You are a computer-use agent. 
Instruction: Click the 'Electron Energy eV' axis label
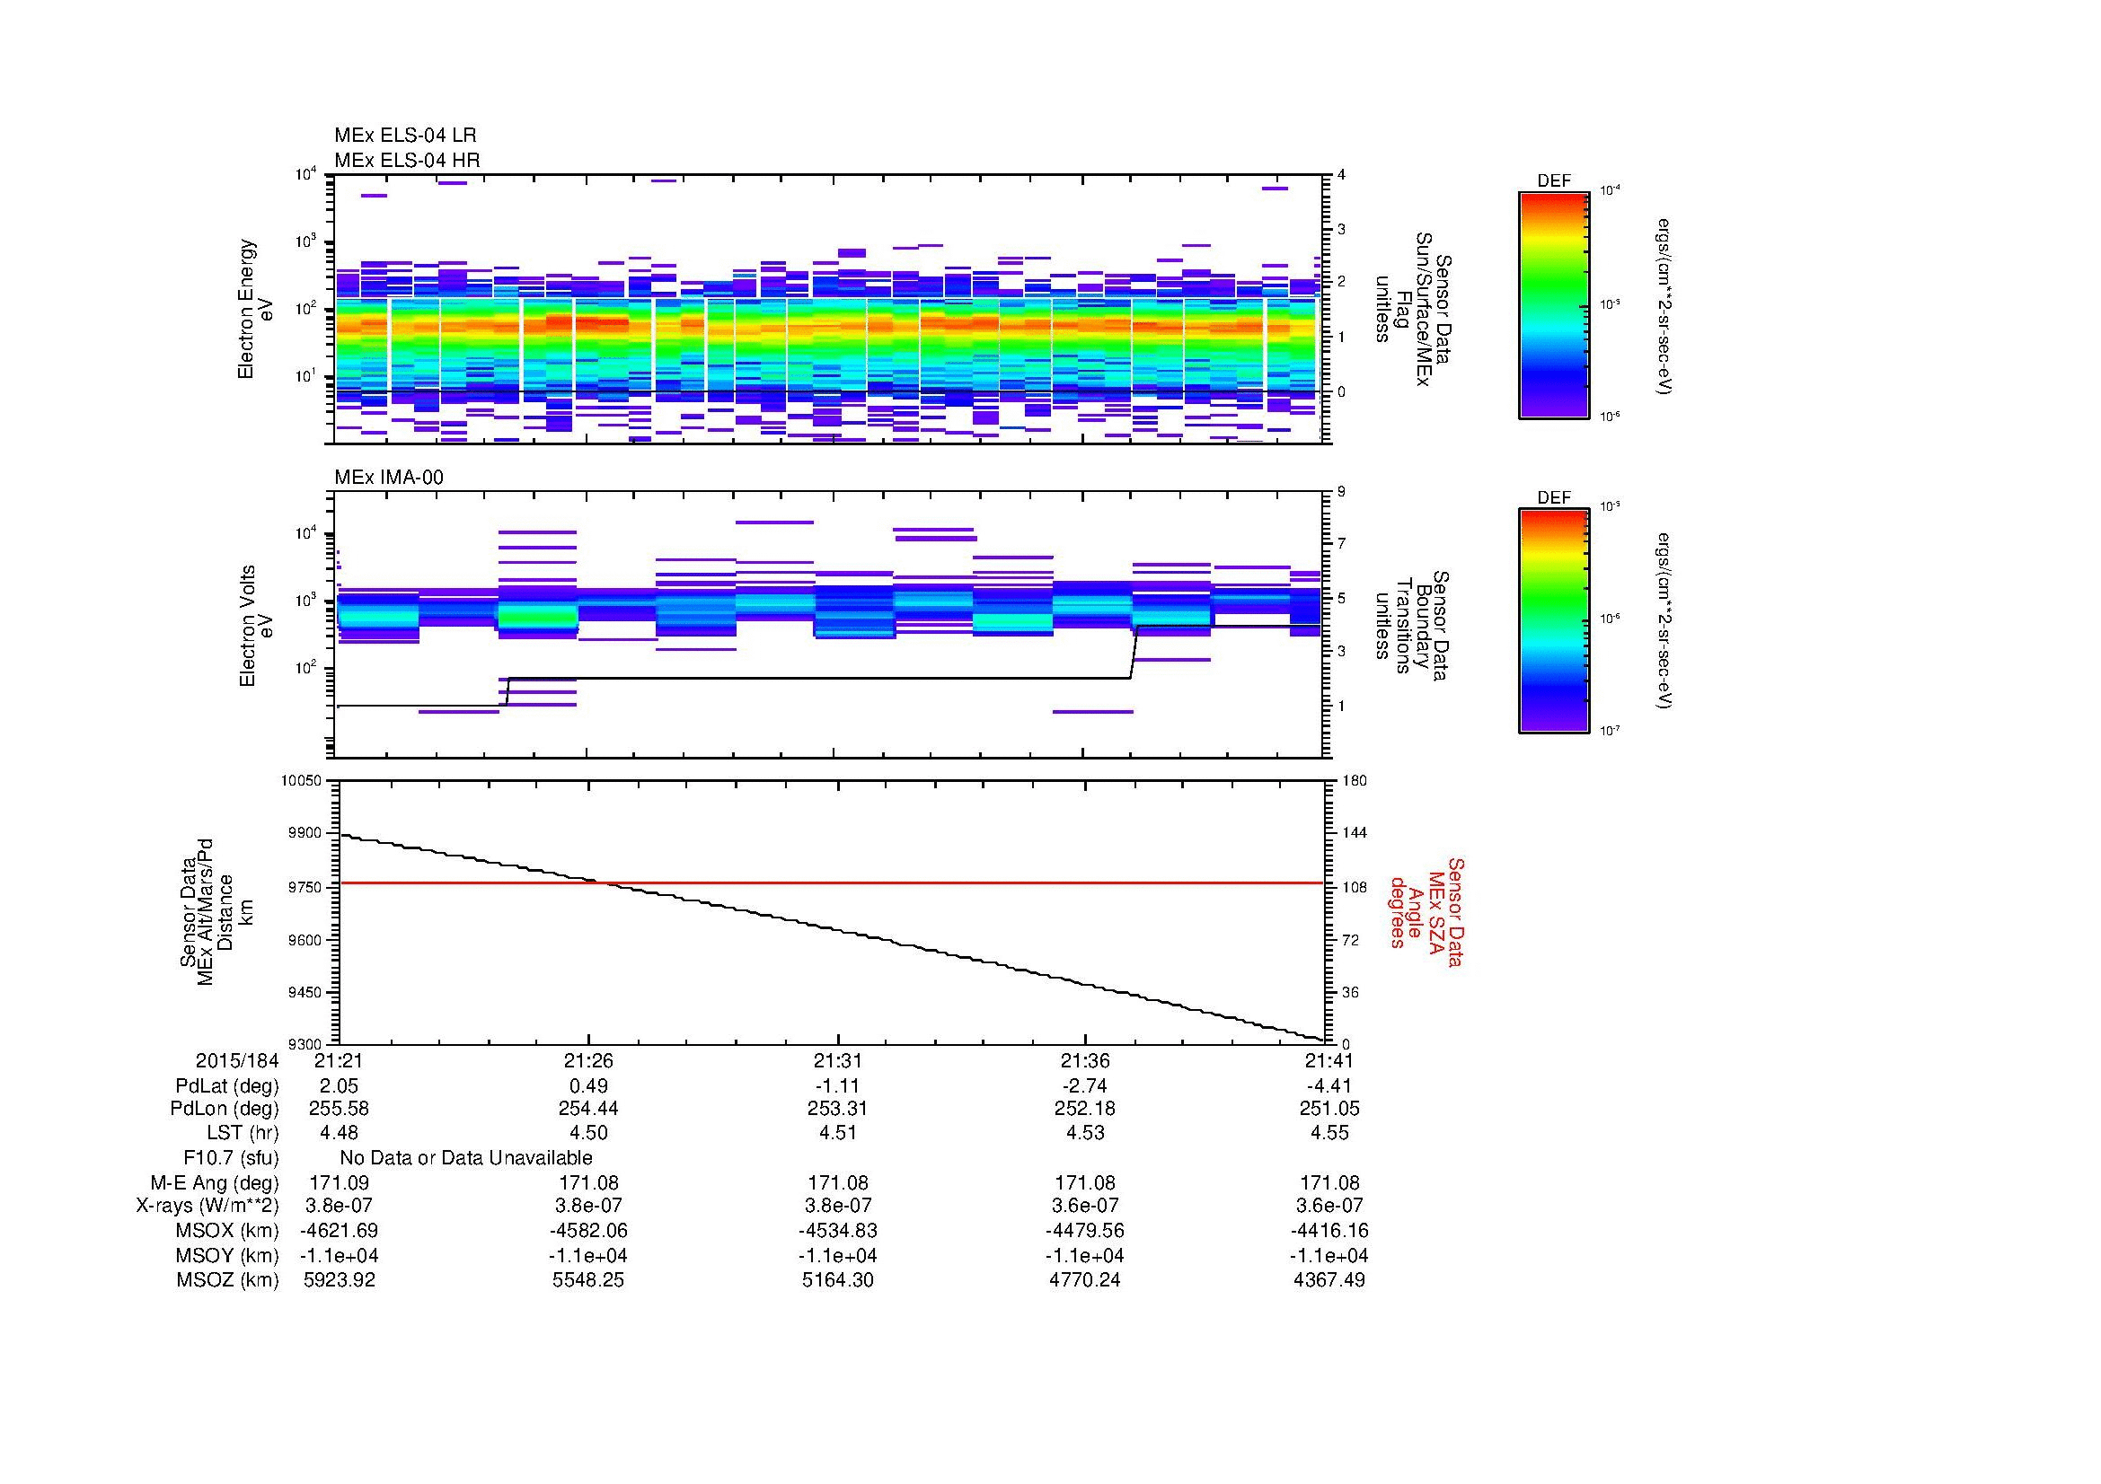point(255,309)
